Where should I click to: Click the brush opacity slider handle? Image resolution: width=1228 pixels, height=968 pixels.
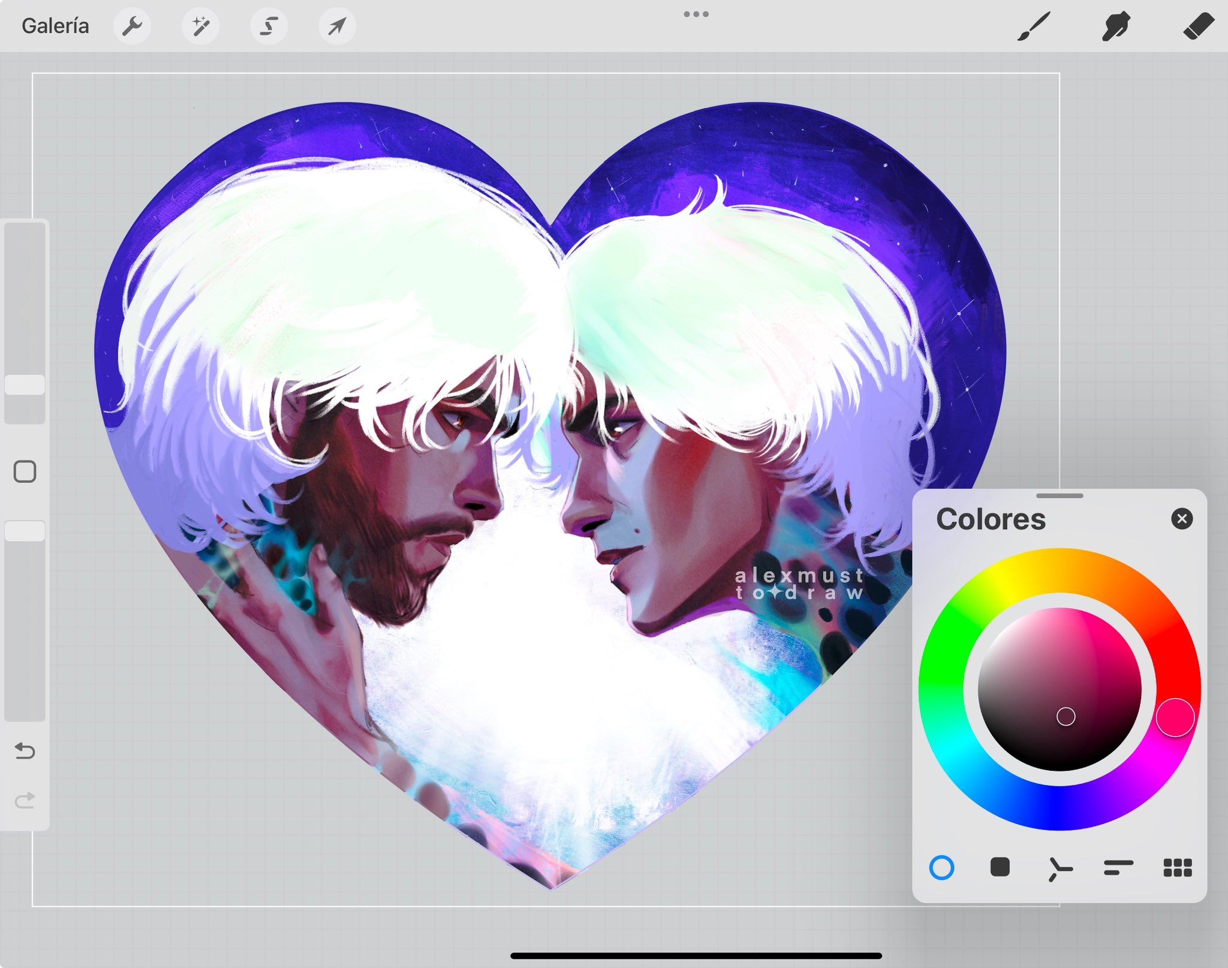(x=25, y=531)
